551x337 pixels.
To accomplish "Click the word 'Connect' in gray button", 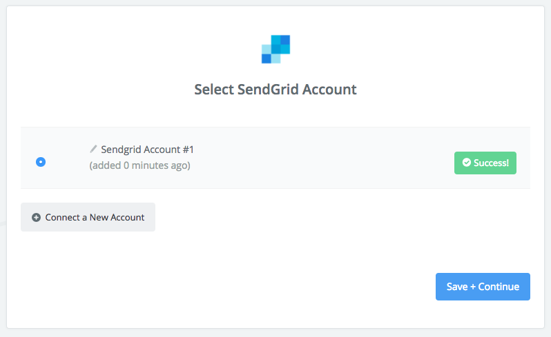I will pos(63,217).
